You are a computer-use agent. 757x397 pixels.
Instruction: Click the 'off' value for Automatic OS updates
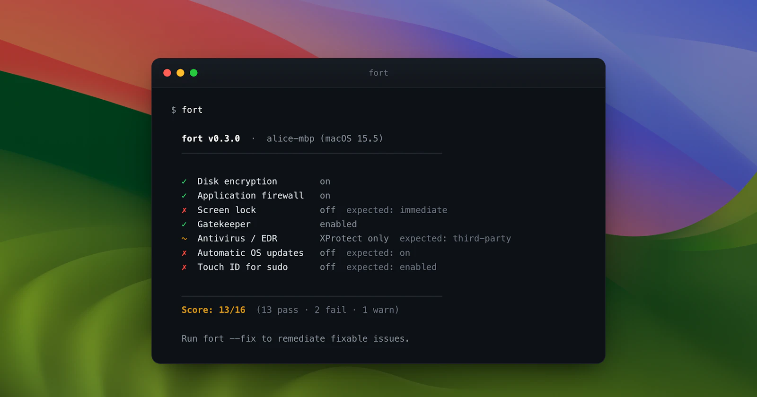(x=327, y=253)
